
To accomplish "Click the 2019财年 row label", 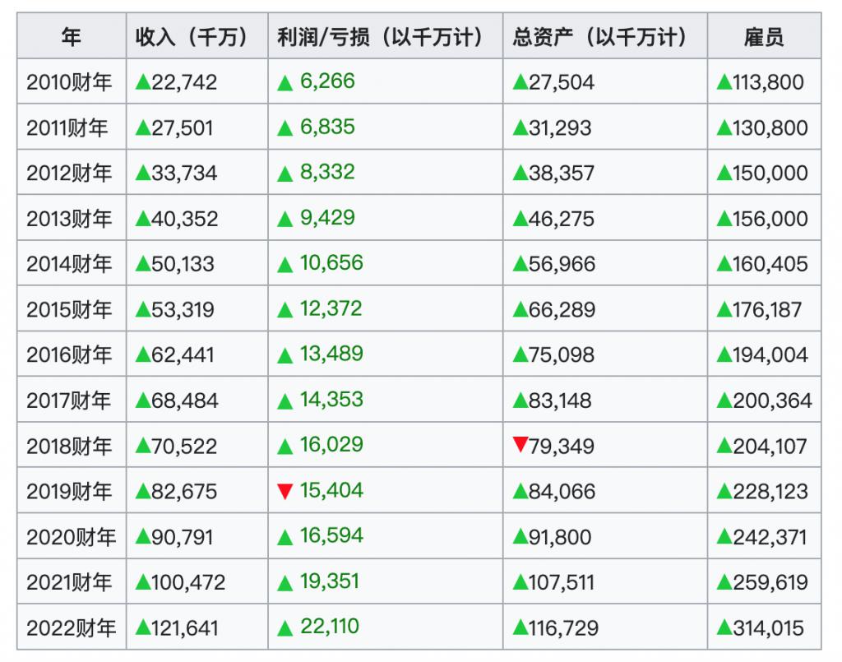I will point(69,491).
